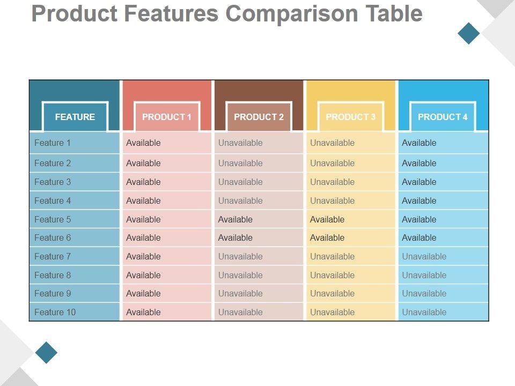Select Product 3's Unavailable cell for Feature 10
Image resolution: width=515 pixels, height=386 pixels.
[x=332, y=312]
